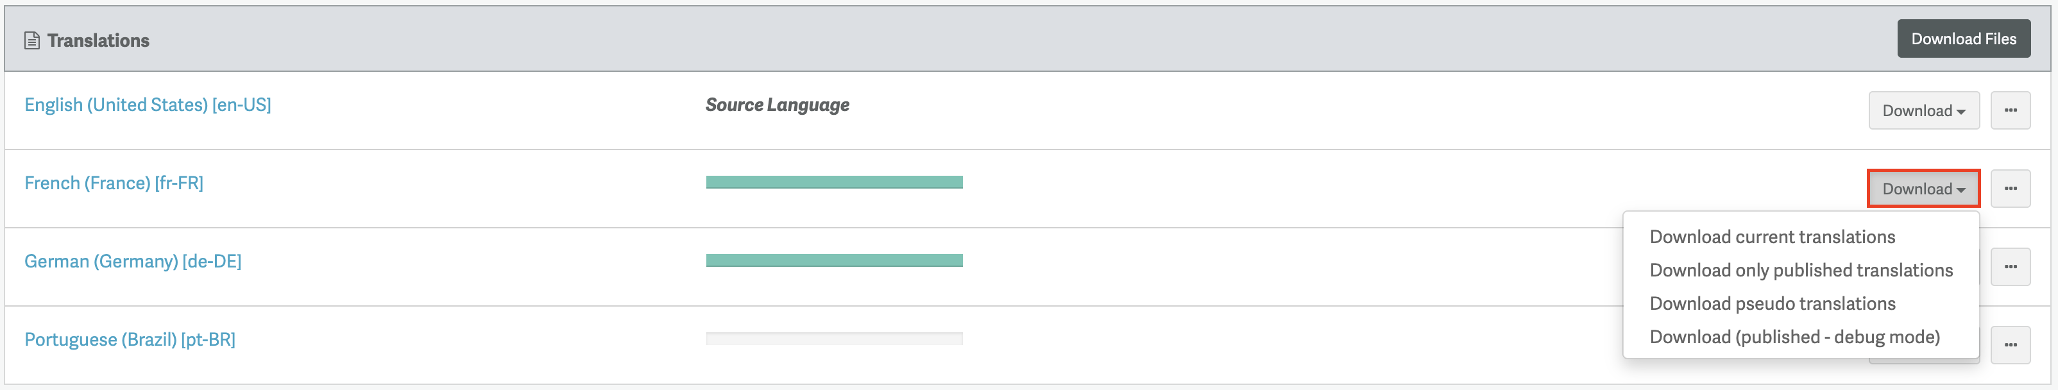The image size is (2058, 390).
Task: Click the French translation progress bar
Action: [834, 182]
